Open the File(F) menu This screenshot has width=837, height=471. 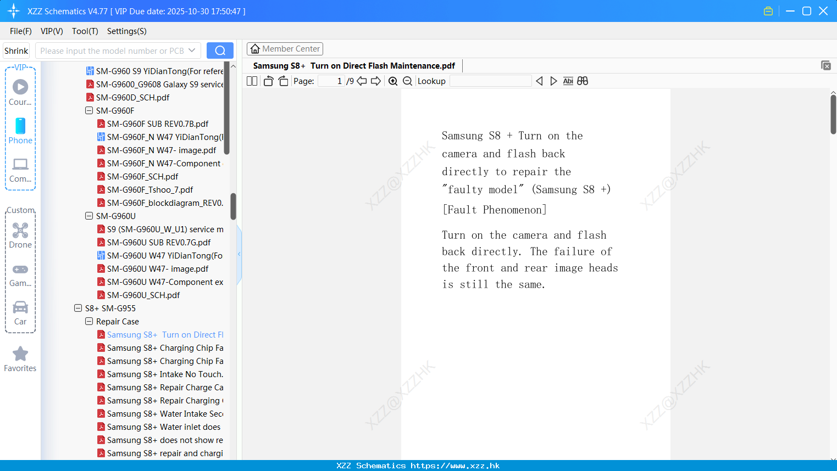point(21,31)
